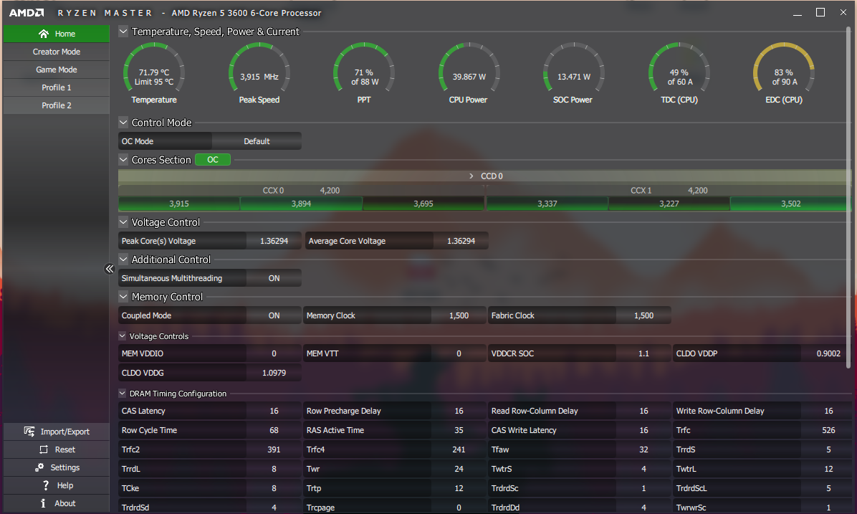The height and width of the screenshot is (514, 857).
Task: Switch to Profile 1
Action: 57,87
